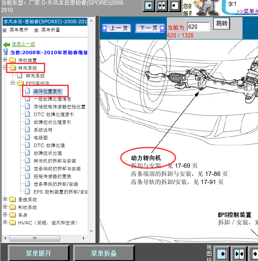Open 一般故障处理信息 page
This screenshot has height=261, width=258.
[52, 99]
